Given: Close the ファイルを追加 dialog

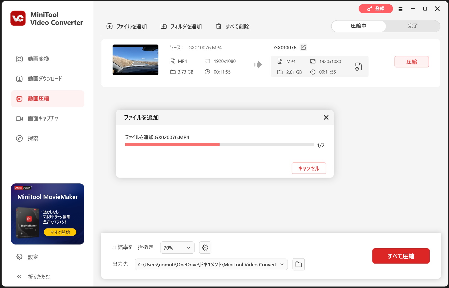Looking at the screenshot, I should [x=326, y=118].
